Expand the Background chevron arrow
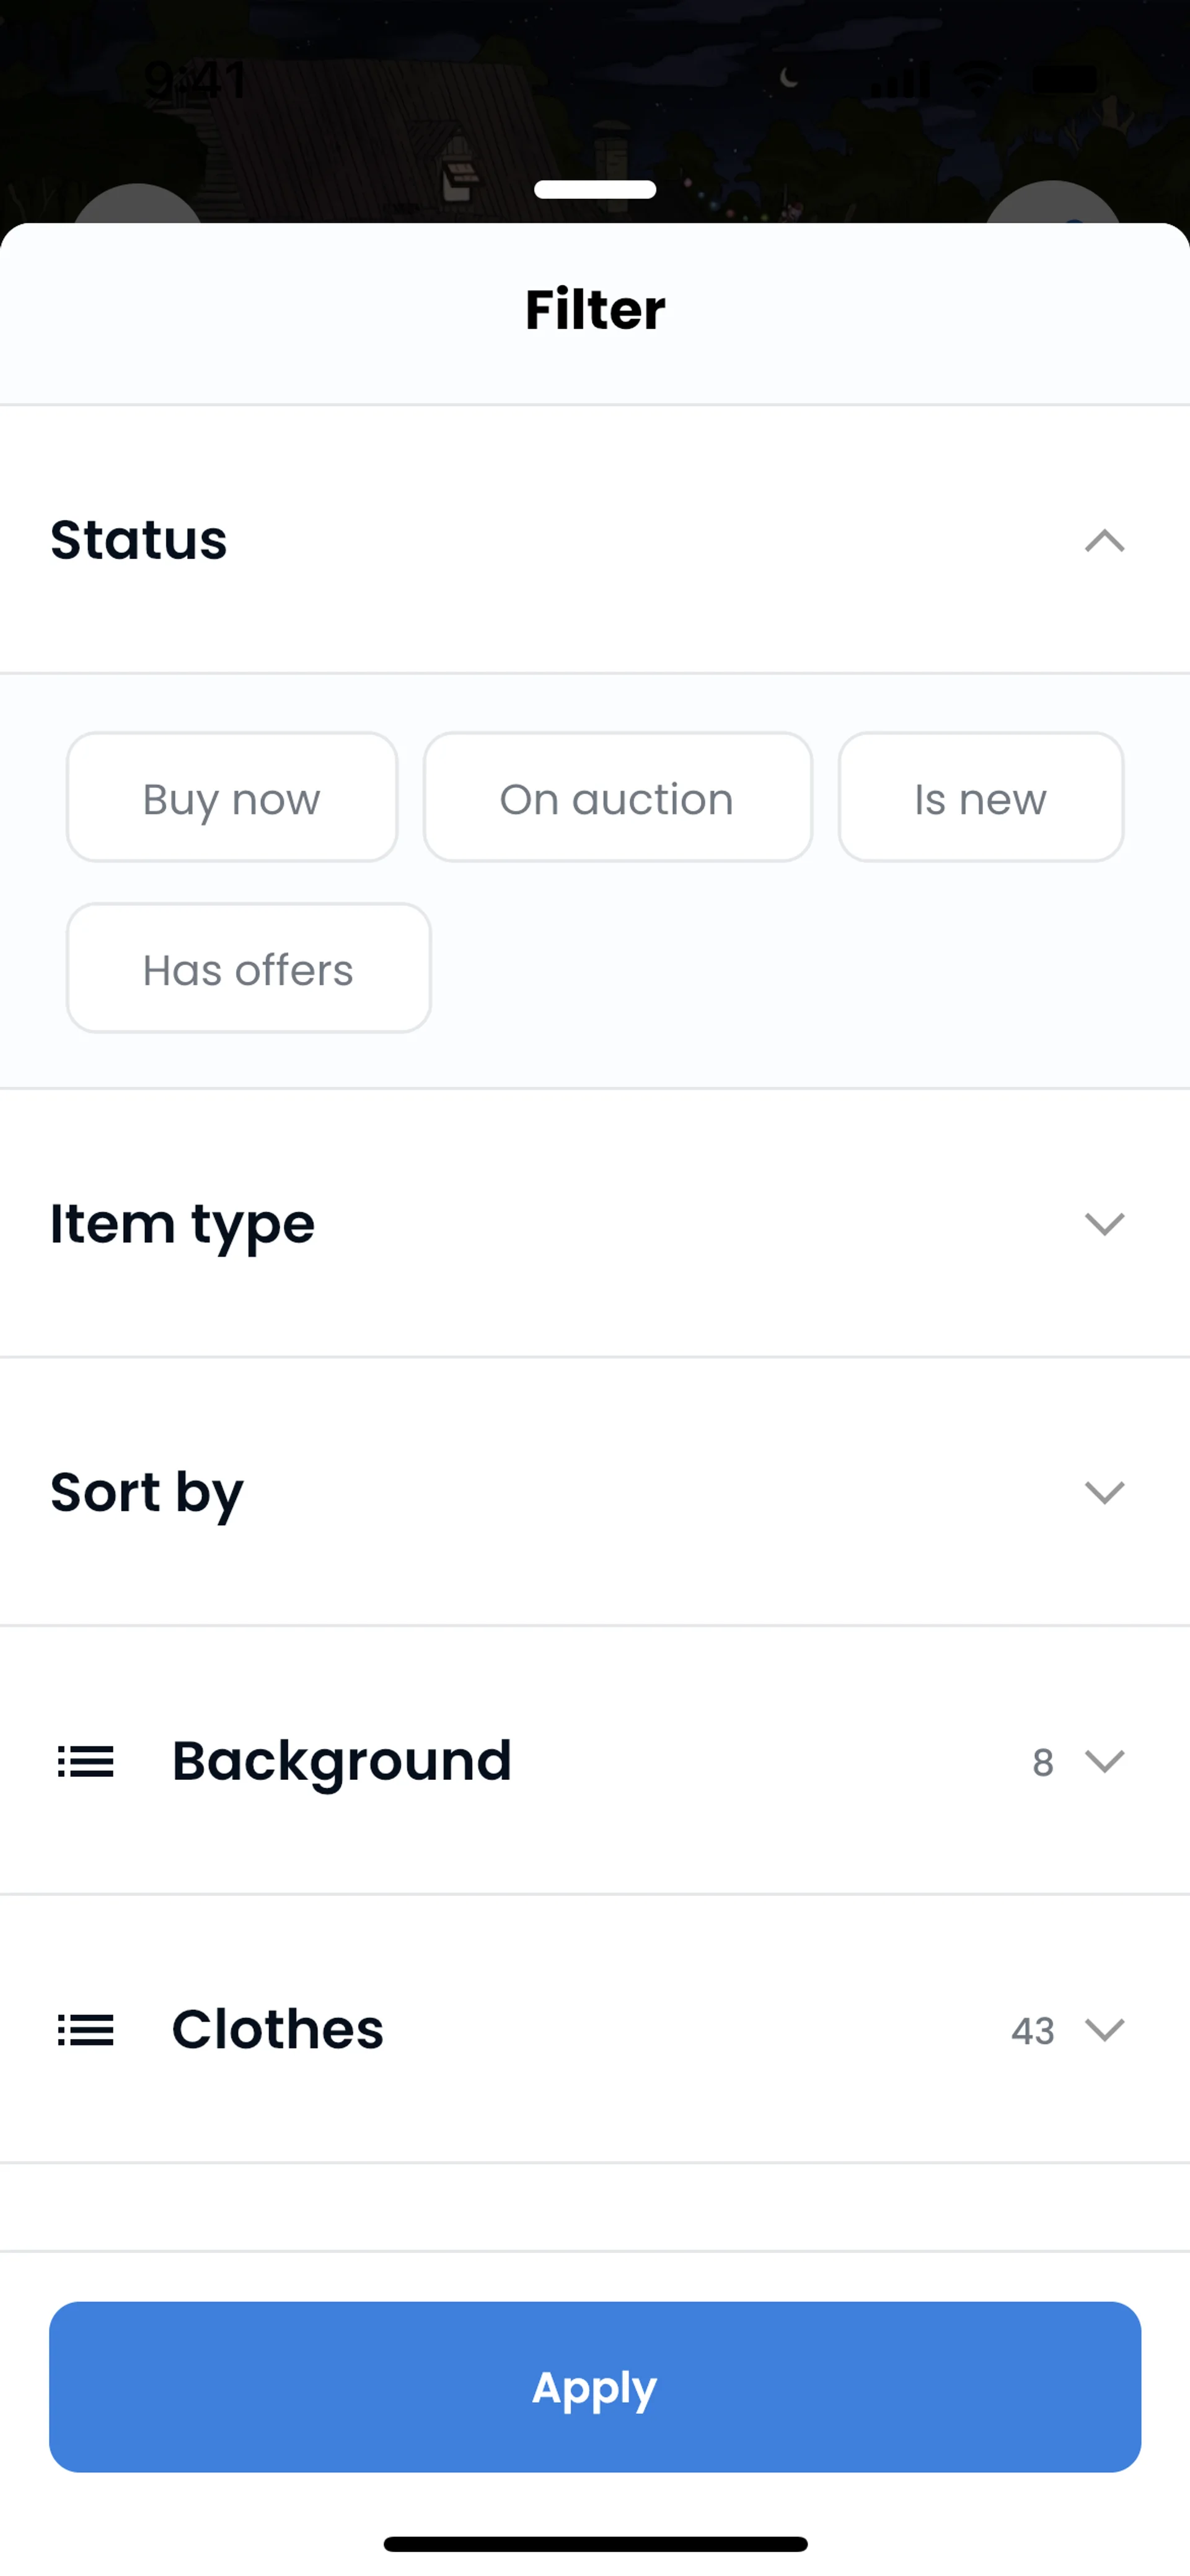Viewport: 1190px width, 2576px height. pyautogui.click(x=1104, y=1761)
